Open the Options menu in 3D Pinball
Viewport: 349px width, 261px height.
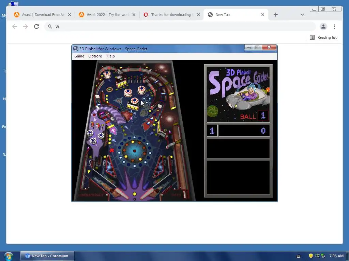coord(95,56)
